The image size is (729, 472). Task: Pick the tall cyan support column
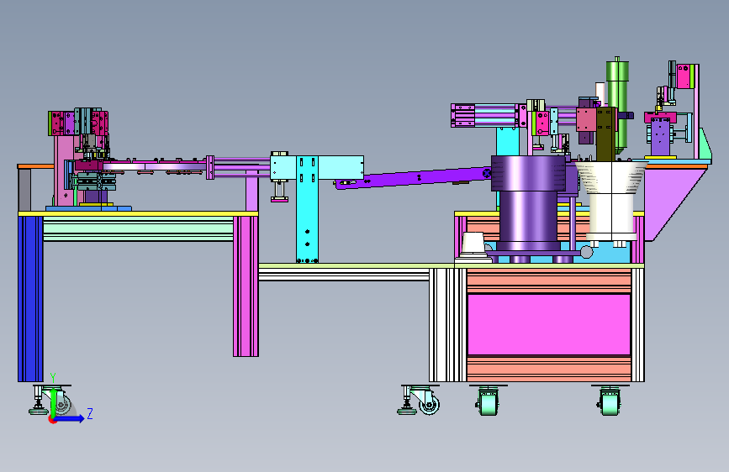pyautogui.click(x=307, y=209)
